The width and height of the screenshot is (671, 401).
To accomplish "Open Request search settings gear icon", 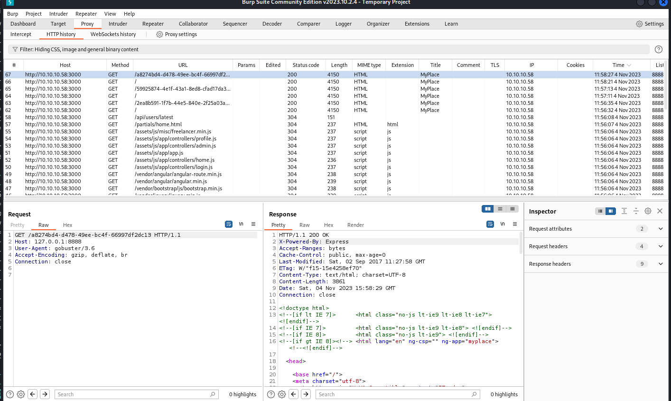I will pos(21,394).
